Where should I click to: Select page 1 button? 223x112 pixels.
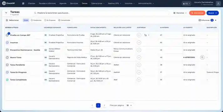click(98, 105)
